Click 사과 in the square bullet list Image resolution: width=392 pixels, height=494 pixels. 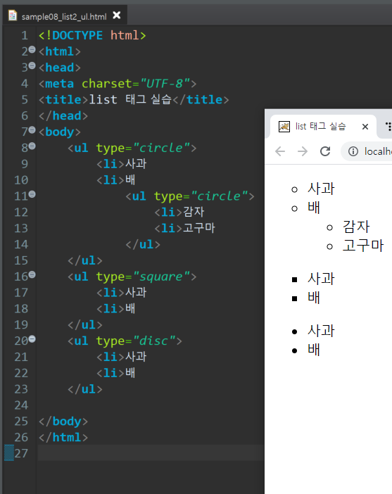[321, 279]
